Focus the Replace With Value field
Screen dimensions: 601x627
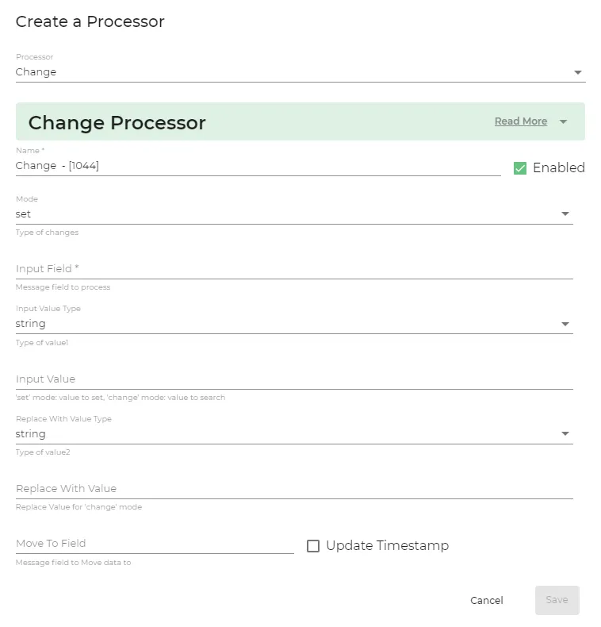[294, 489]
